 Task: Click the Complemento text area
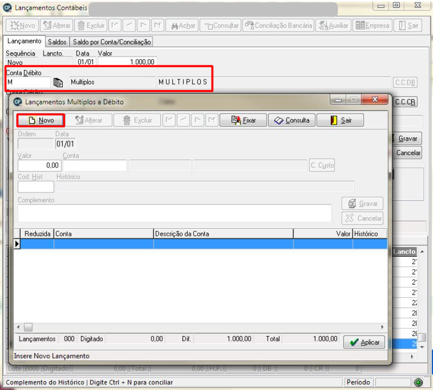[x=175, y=213]
